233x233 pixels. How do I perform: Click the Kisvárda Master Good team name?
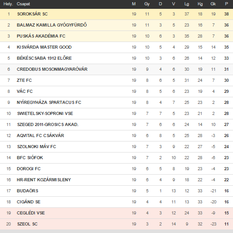(x=44, y=47)
